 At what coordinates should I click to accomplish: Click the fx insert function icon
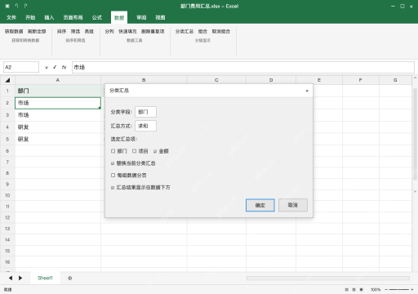[x=64, y=67]
